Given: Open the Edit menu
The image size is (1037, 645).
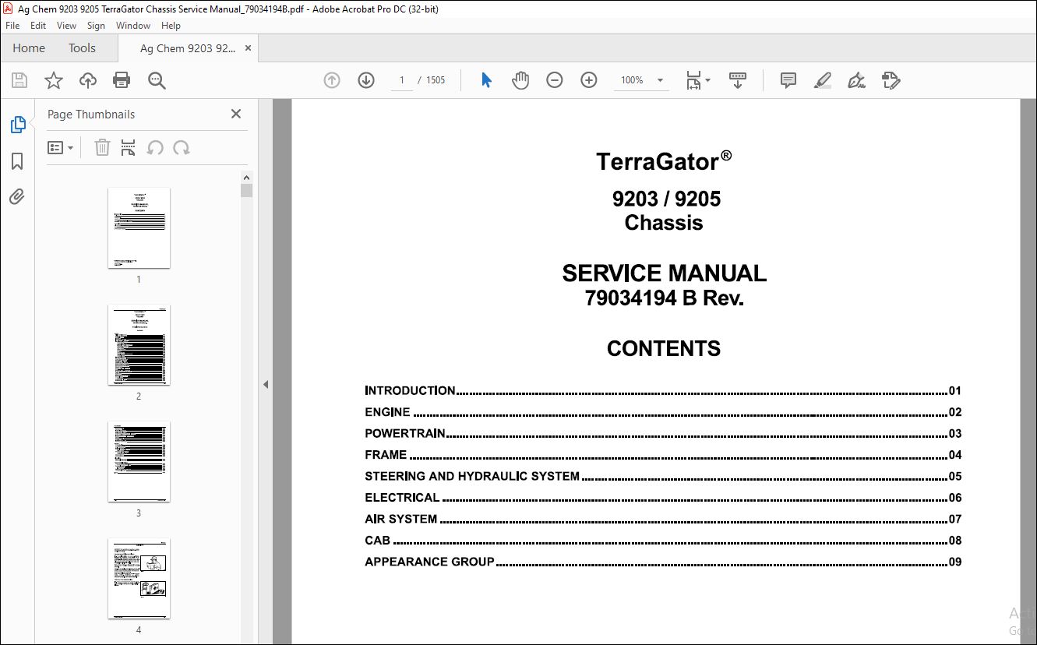Looking at the screenshot, I should tap(38, 26).
